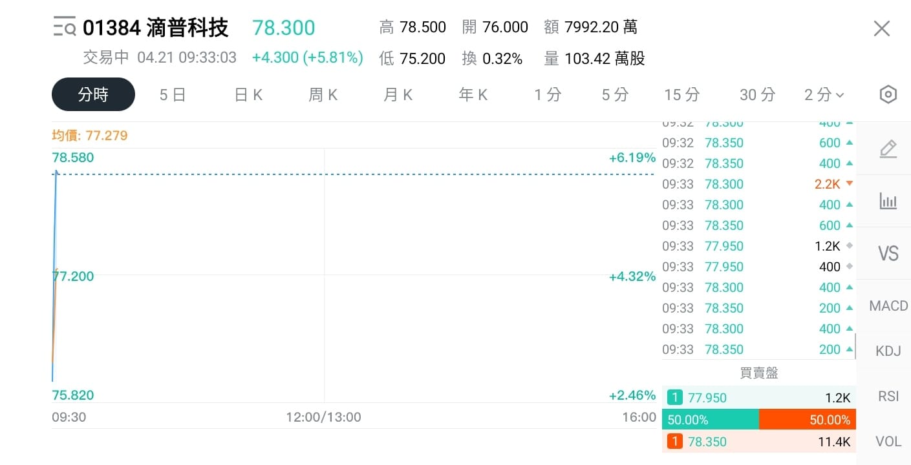Switch to the 5日 chart tab
The height and width of the screenshot is (465, 911).
pyautogui.click(x=173, y=95)
